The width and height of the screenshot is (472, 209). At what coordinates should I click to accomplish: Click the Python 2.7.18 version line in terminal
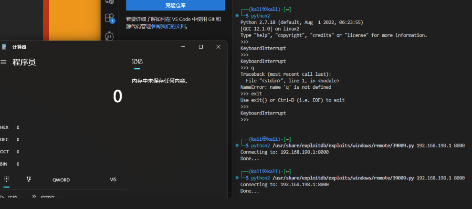(302, 22)
